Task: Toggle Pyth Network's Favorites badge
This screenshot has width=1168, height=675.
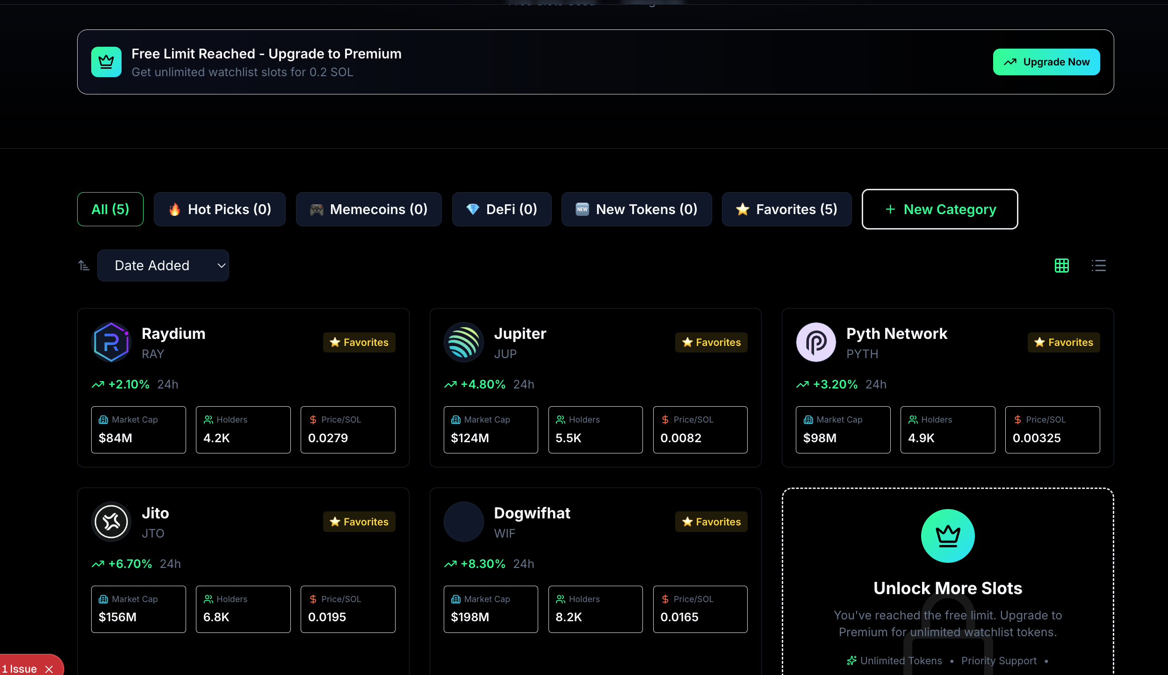Action: click(x=1063, y=342)
